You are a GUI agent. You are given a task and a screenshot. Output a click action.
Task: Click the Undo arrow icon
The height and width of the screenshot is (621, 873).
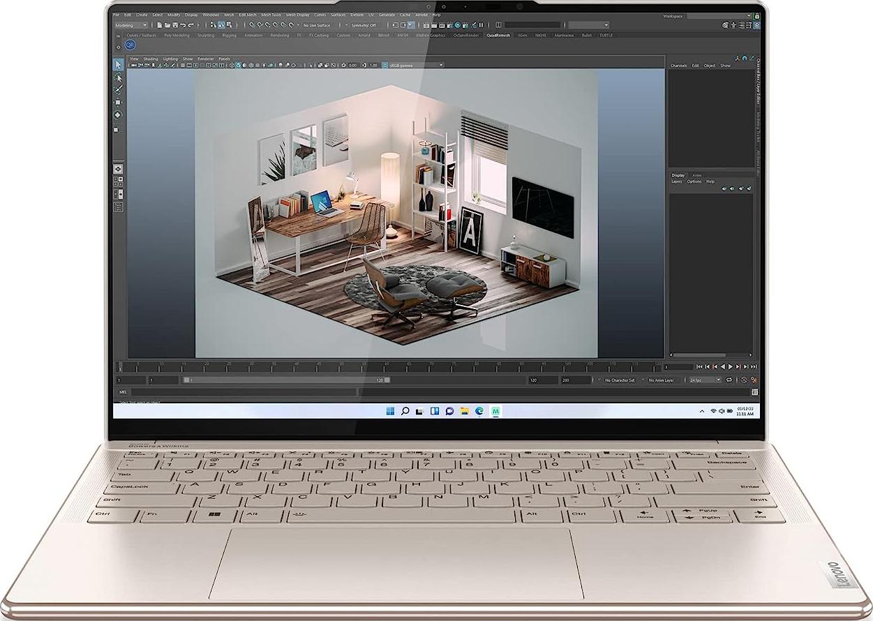click(x=184, y=25)
